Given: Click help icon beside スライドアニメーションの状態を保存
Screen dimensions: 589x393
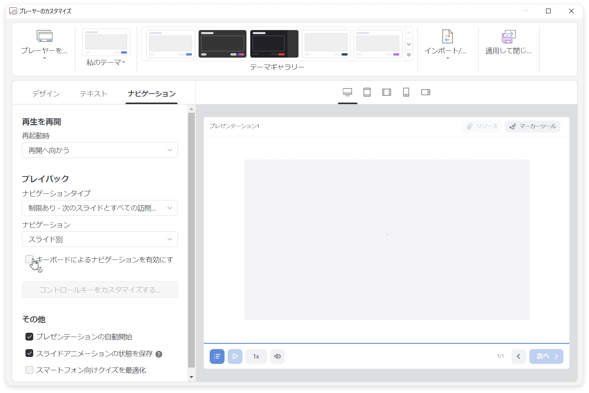Looking at the screenshot, I should tap(159, 354).
